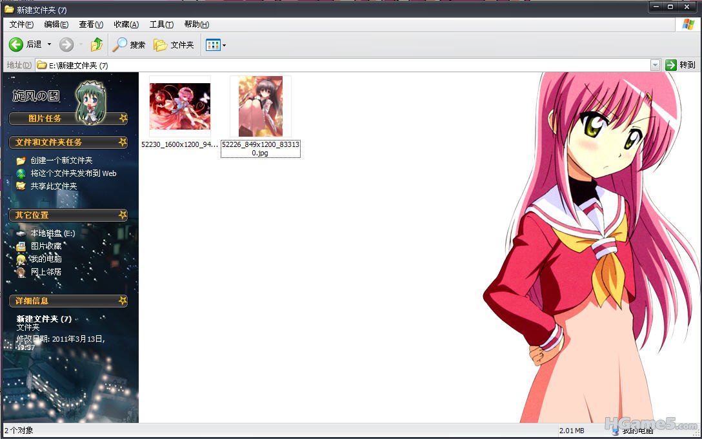Viewport: 702px width, 439px height.
Task: Open the File (文件) menu
Action: [21, 24]
